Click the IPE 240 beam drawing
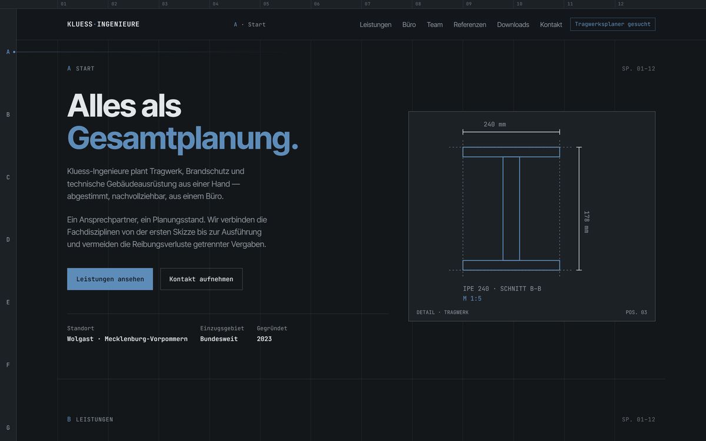 (511, 209)
